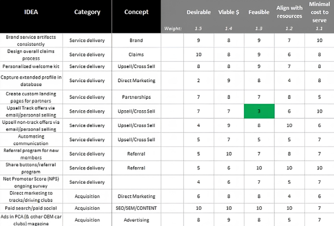Screen dimensions: 334x226
Task: Select Acquisition category for Paid search row
Action: (x=87, y=208)
